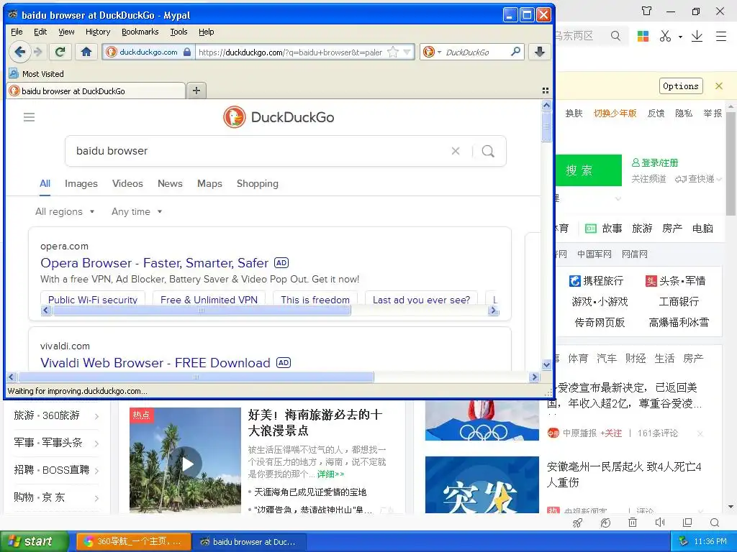This screenshot has height=552, width=737.
Task: Open the File menu
Action: pyautogui.click(x=17, y=32)
